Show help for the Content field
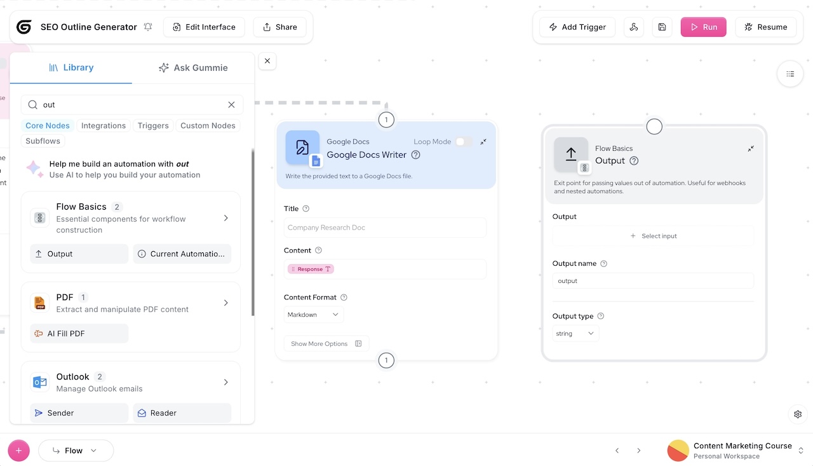 click(x=319, y=250)
